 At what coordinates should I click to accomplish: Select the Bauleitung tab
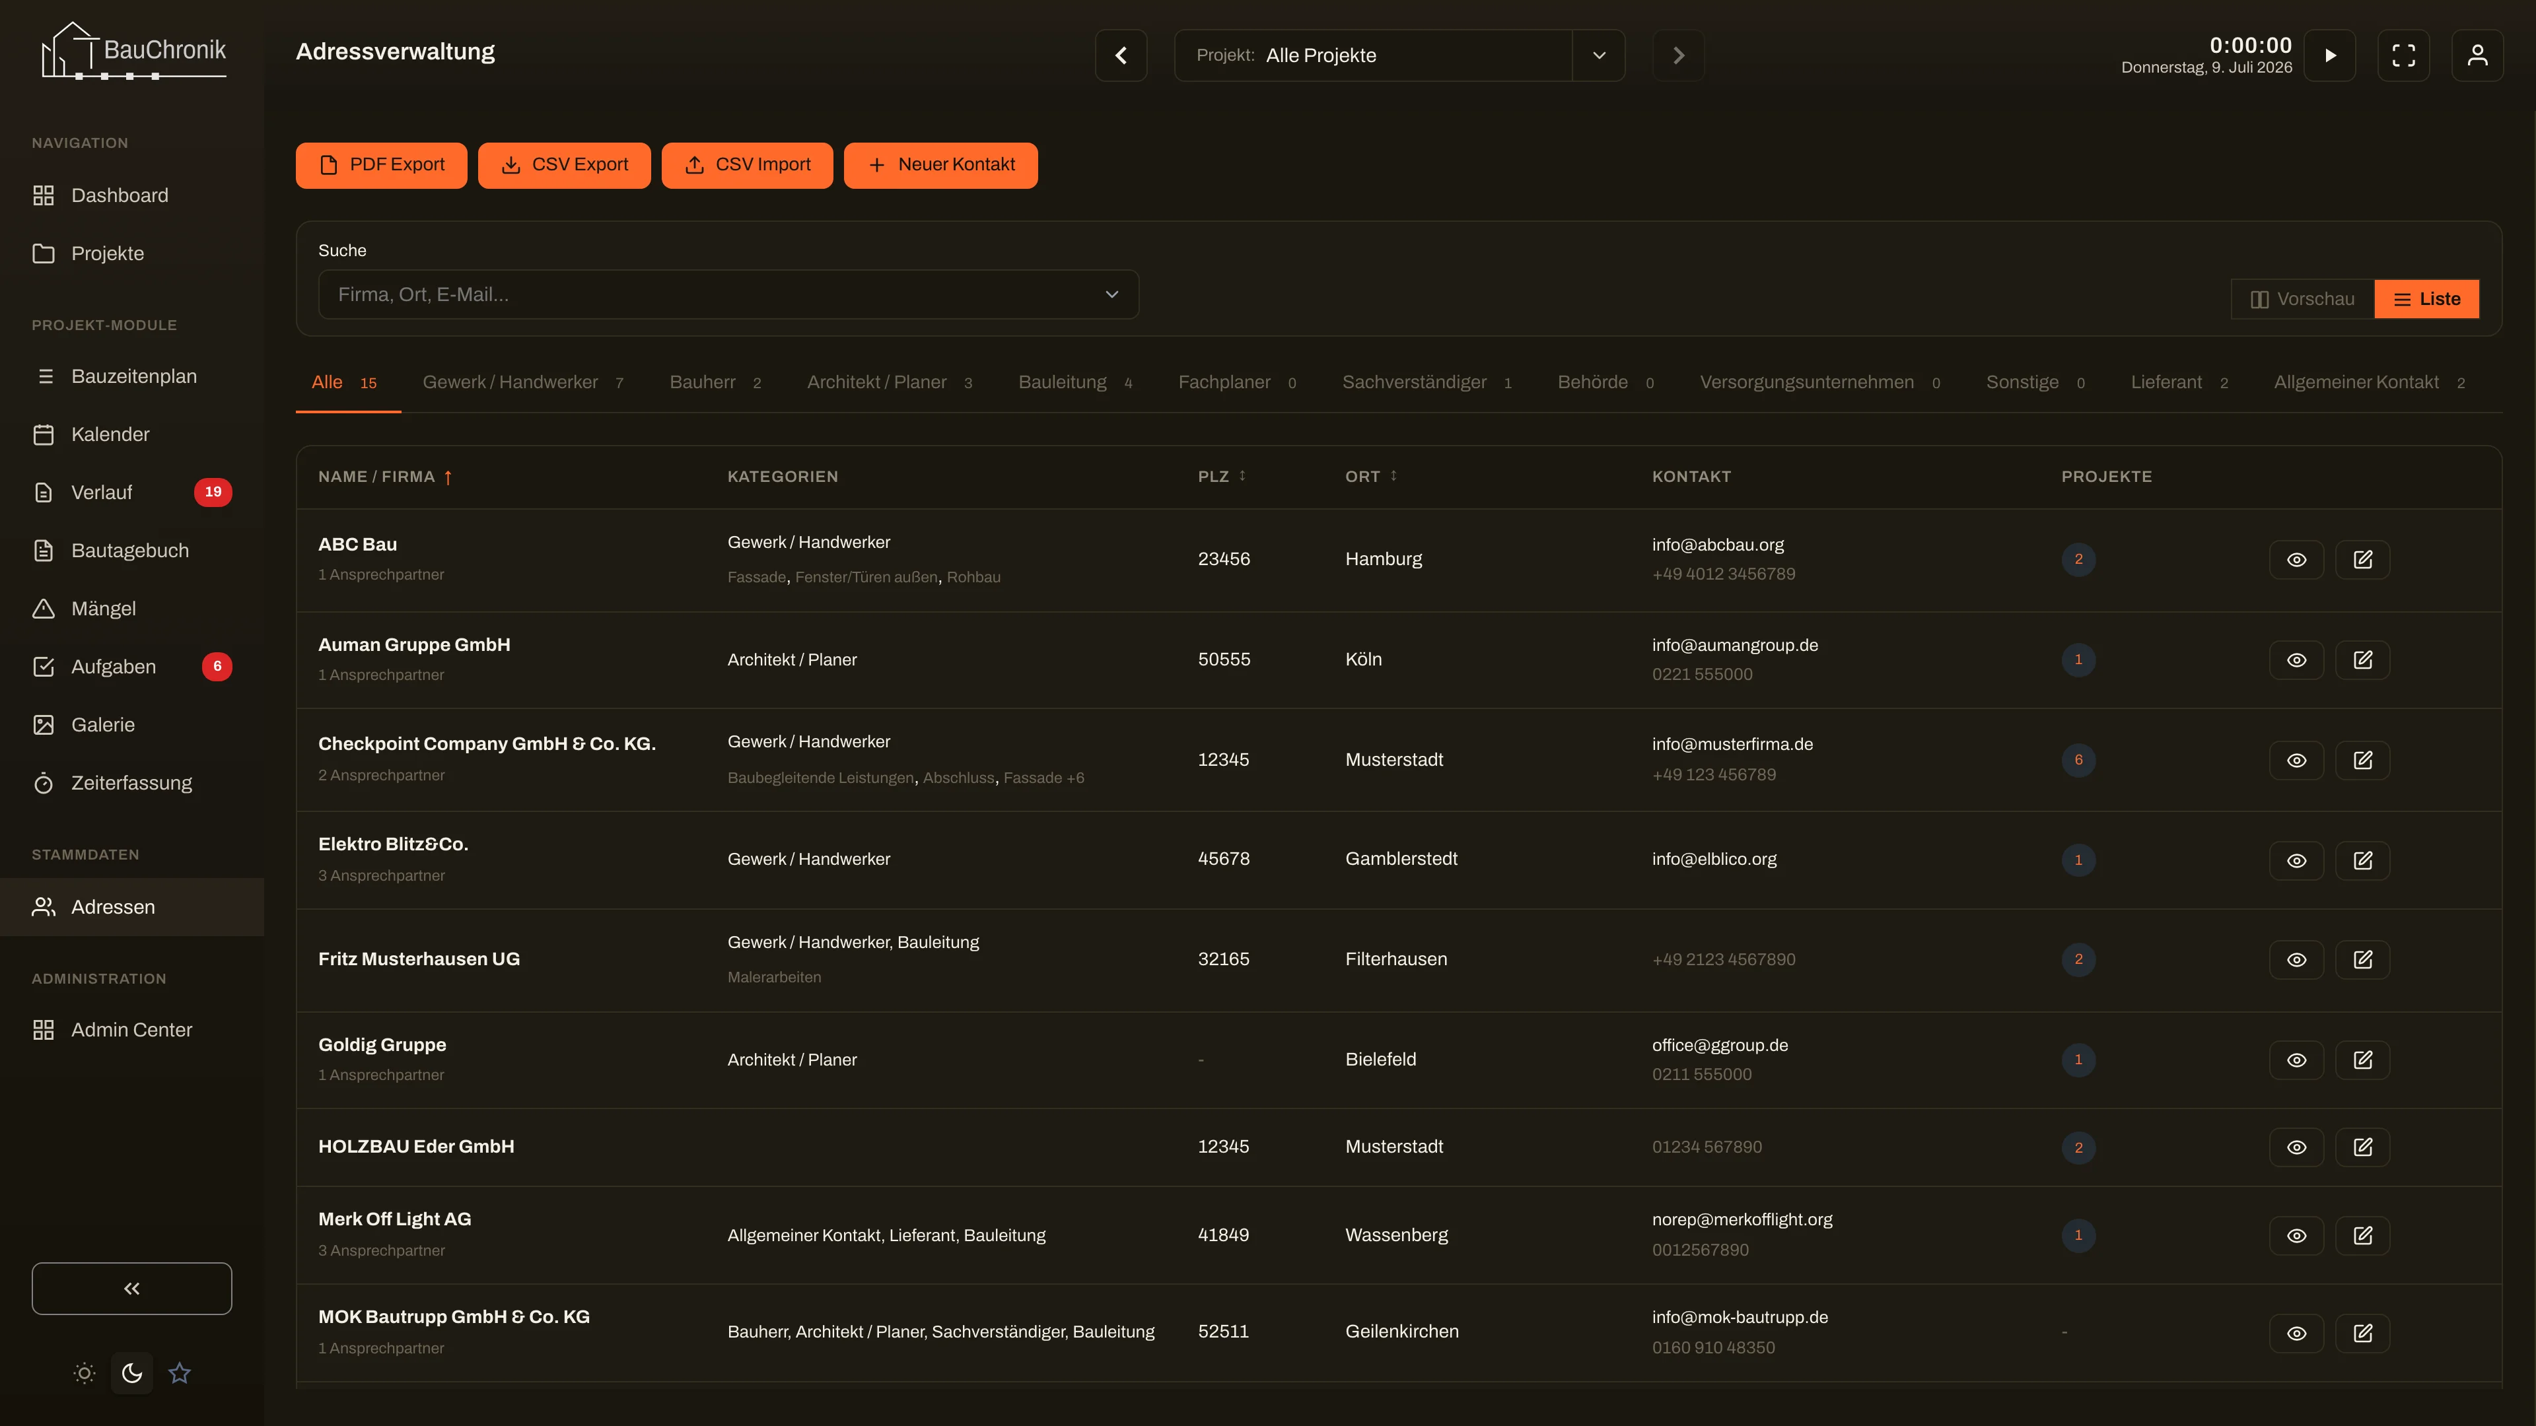(x=1075, y=382)
